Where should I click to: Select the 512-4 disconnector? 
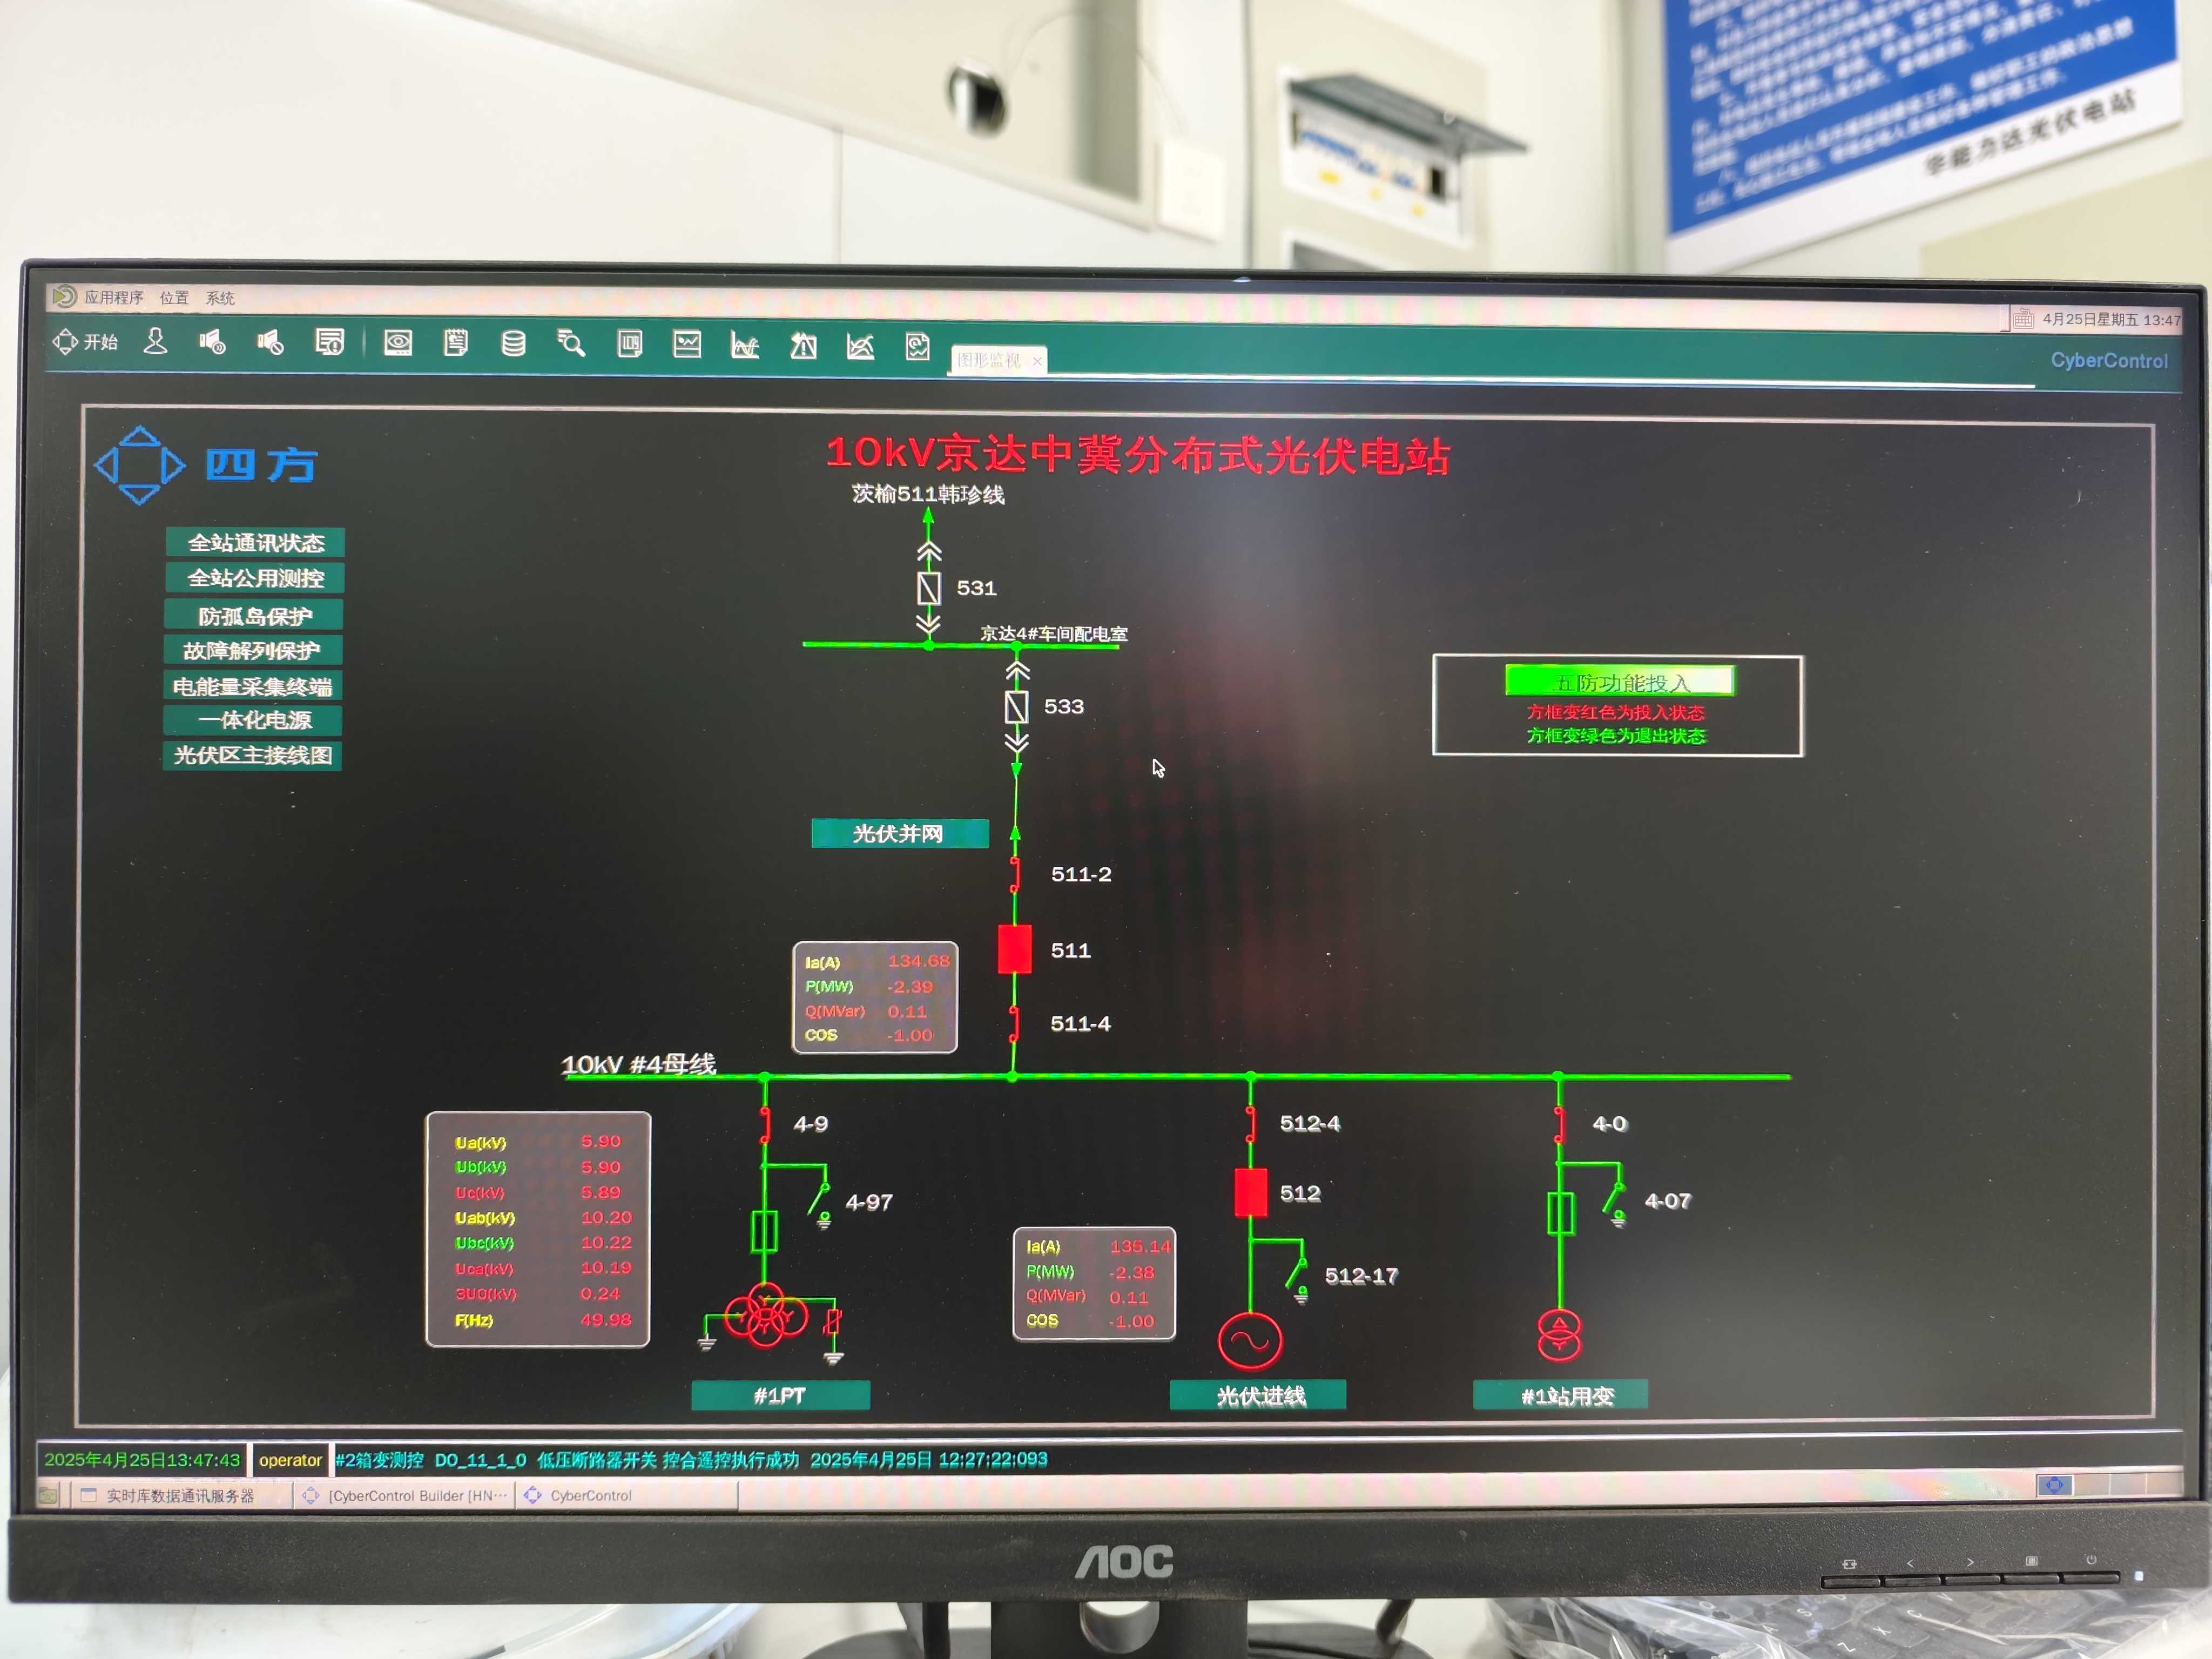click(x=1251, y=1124)
